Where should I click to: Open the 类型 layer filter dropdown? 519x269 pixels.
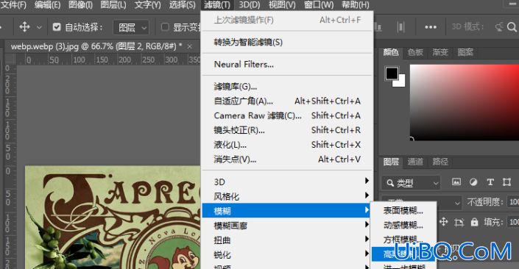pyautogui.click(x=411, y=182)
